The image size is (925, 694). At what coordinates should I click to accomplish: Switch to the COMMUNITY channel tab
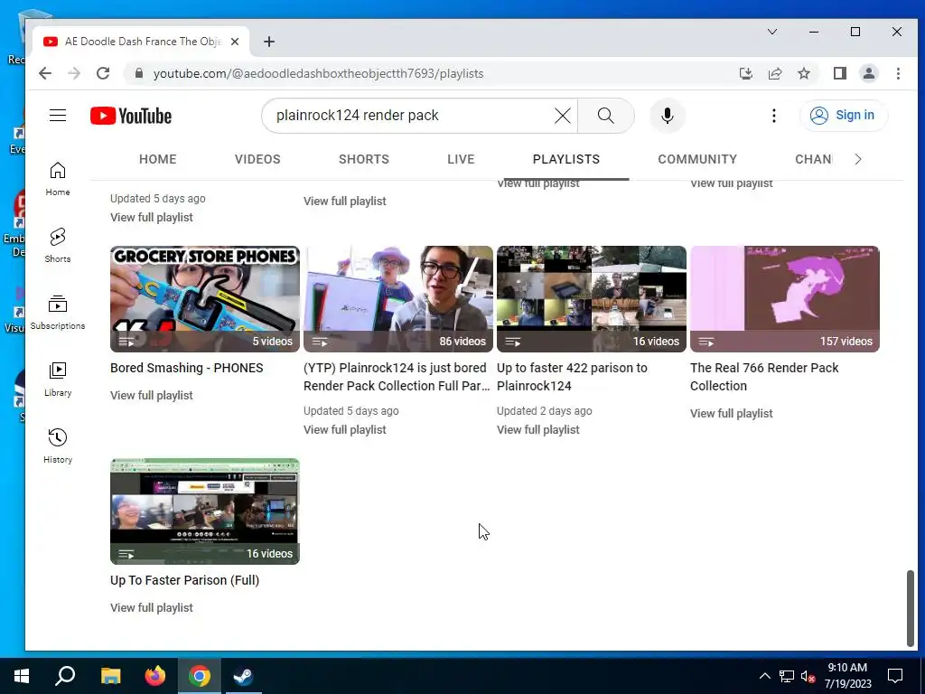(697, 159)
